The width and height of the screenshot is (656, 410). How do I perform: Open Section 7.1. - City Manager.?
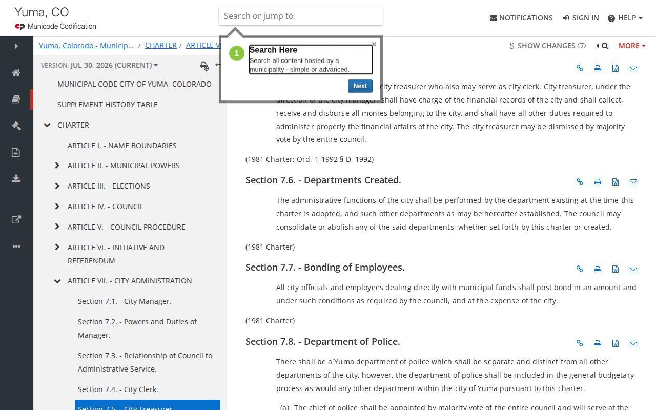click(125, 301)
